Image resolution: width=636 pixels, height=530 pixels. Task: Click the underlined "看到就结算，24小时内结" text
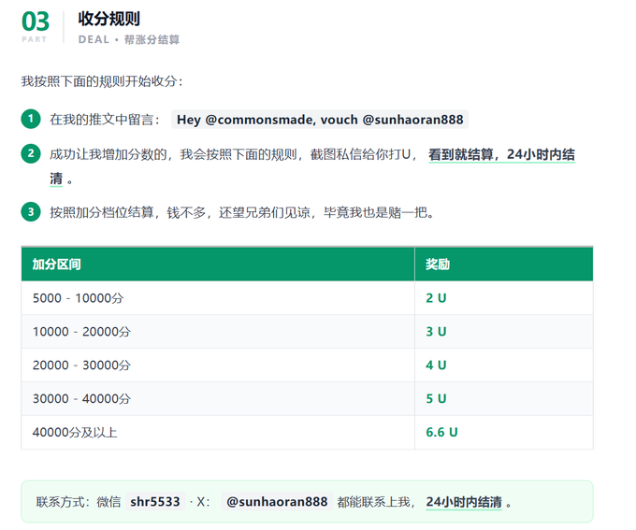click(501, 154)
